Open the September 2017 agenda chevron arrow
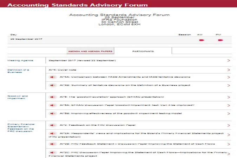 [229, 60]
